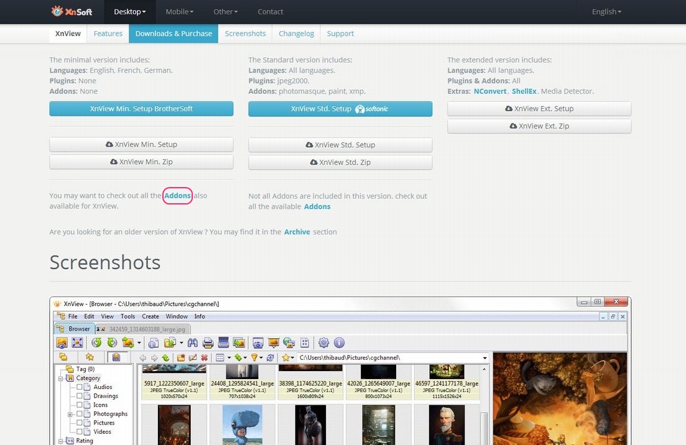Screen dimensions: 686x445
Task: Select the blue cartoon character thumbnail
Action: [x=242, y=424]
